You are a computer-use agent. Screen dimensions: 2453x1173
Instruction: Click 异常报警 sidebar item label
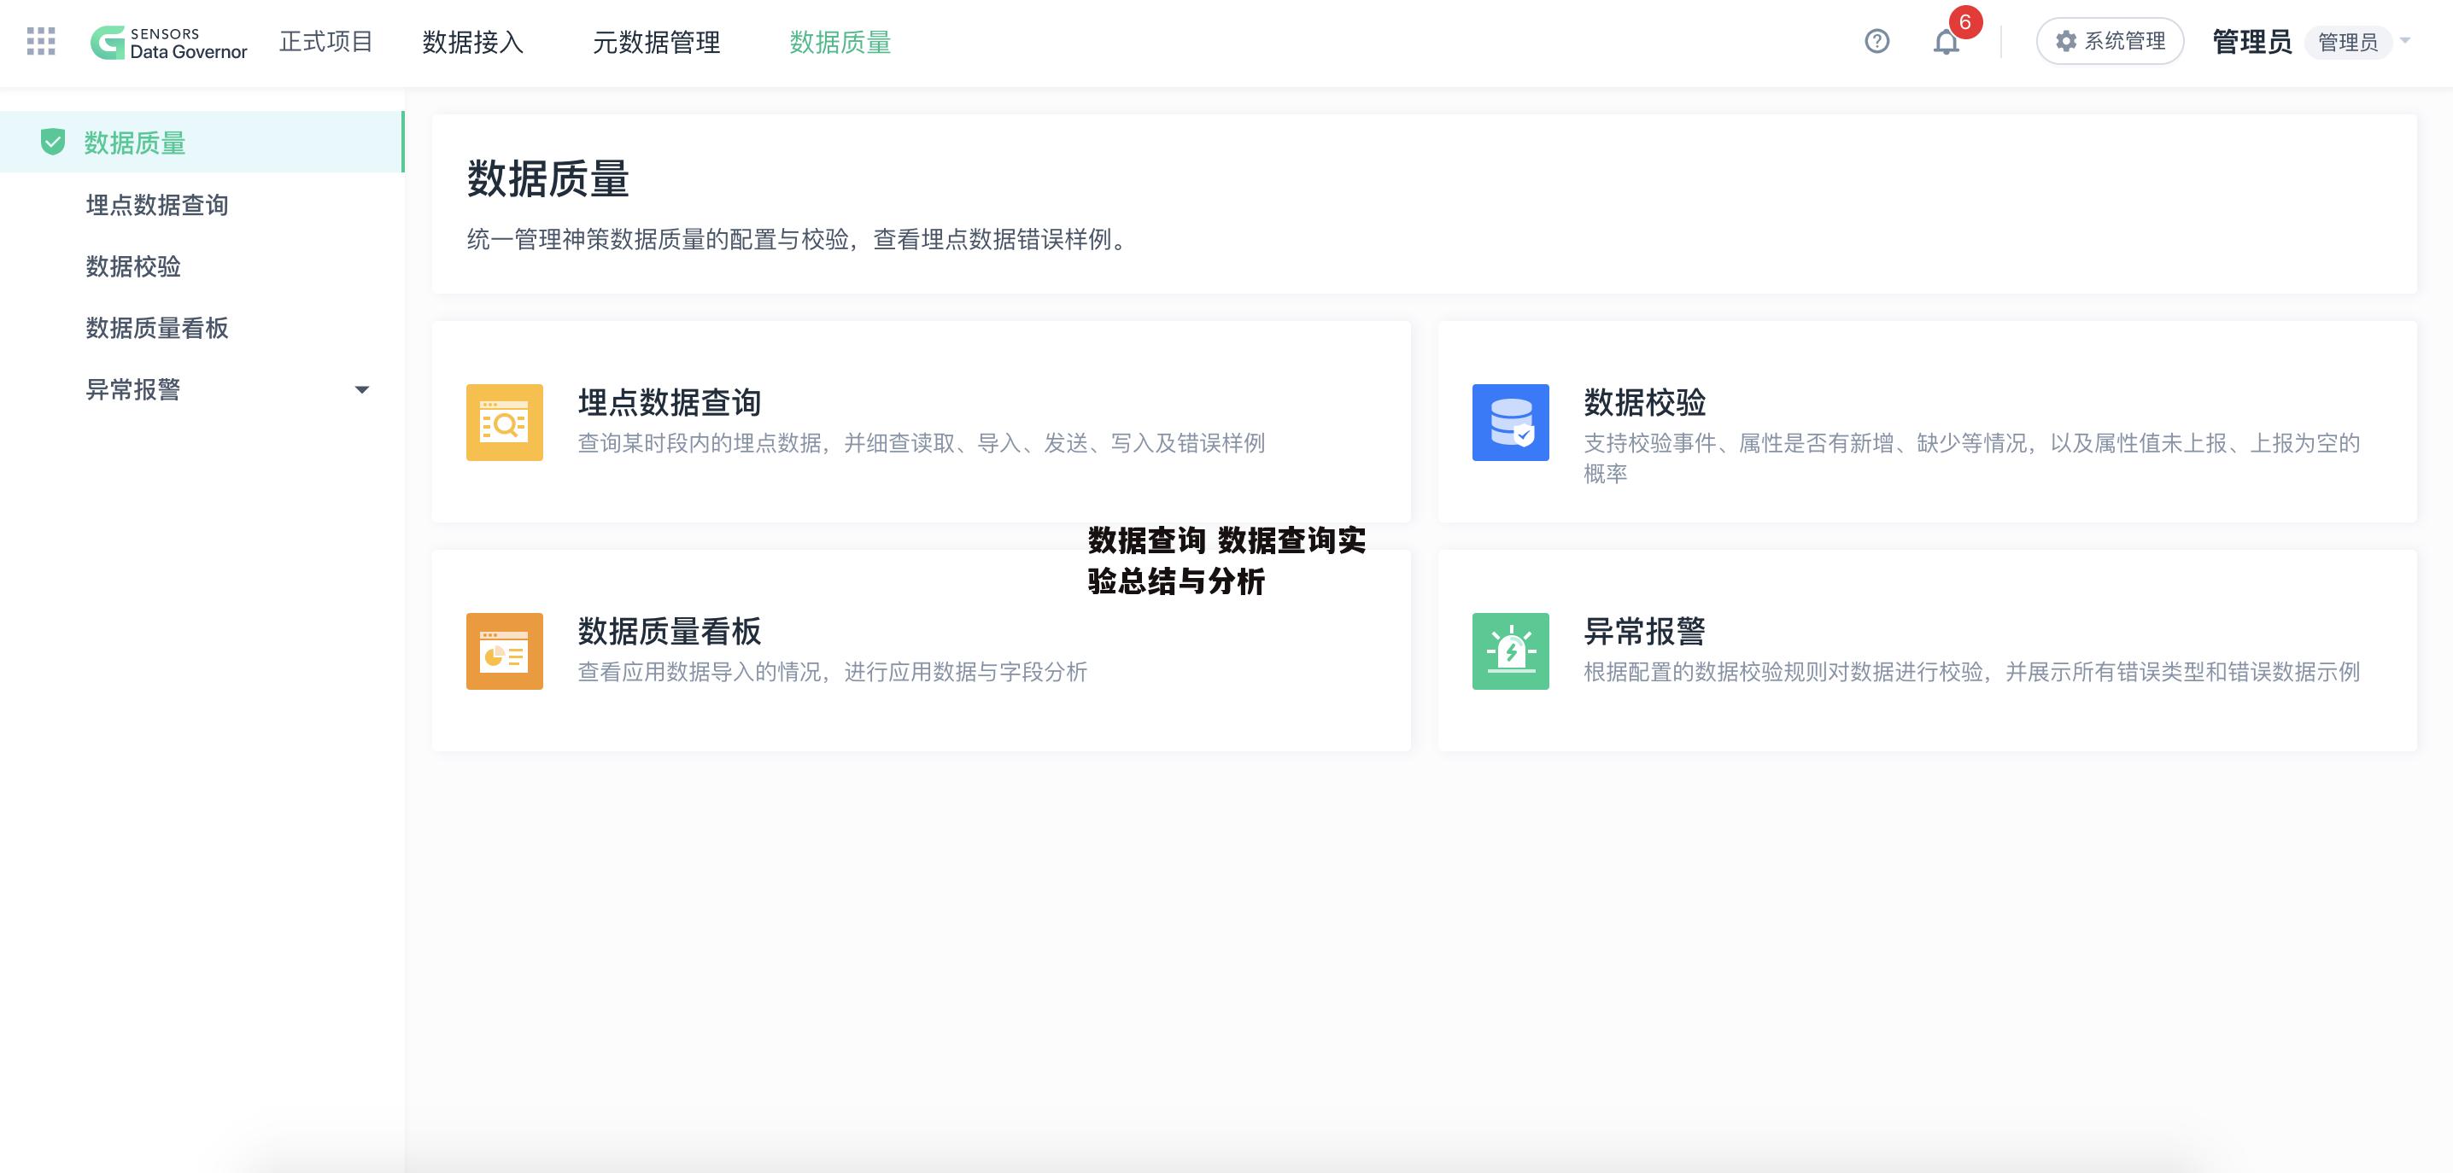point(133,389)
